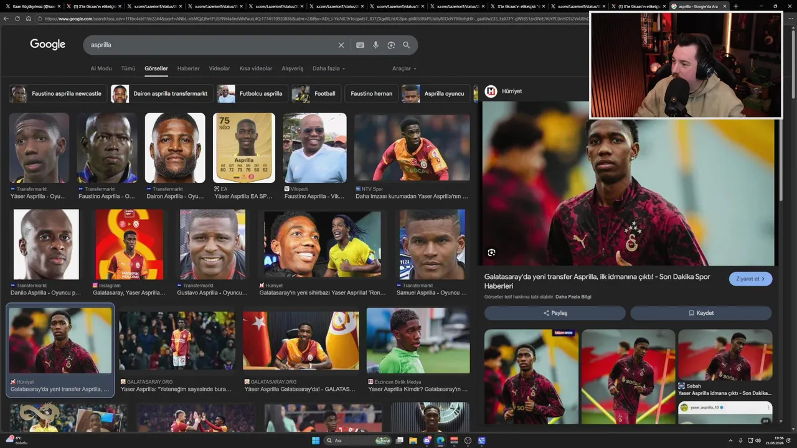Open the on-screen keyboard icon in search bar
Image resolution: width=797 pixels, height=448 pixels.
360,45
